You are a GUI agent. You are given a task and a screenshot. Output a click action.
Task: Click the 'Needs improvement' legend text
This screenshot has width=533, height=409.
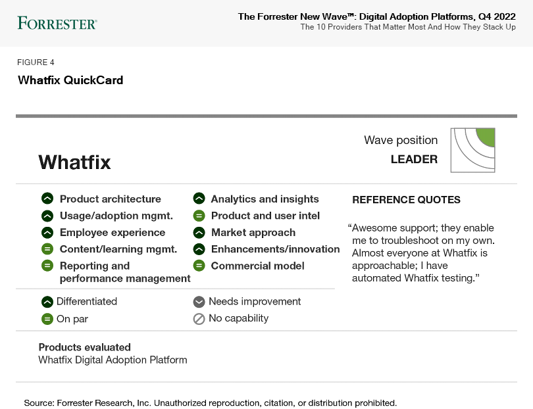255,301
